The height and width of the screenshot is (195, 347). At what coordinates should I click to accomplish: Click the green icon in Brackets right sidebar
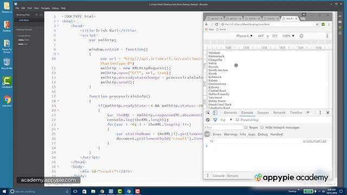tap(340, 27)
